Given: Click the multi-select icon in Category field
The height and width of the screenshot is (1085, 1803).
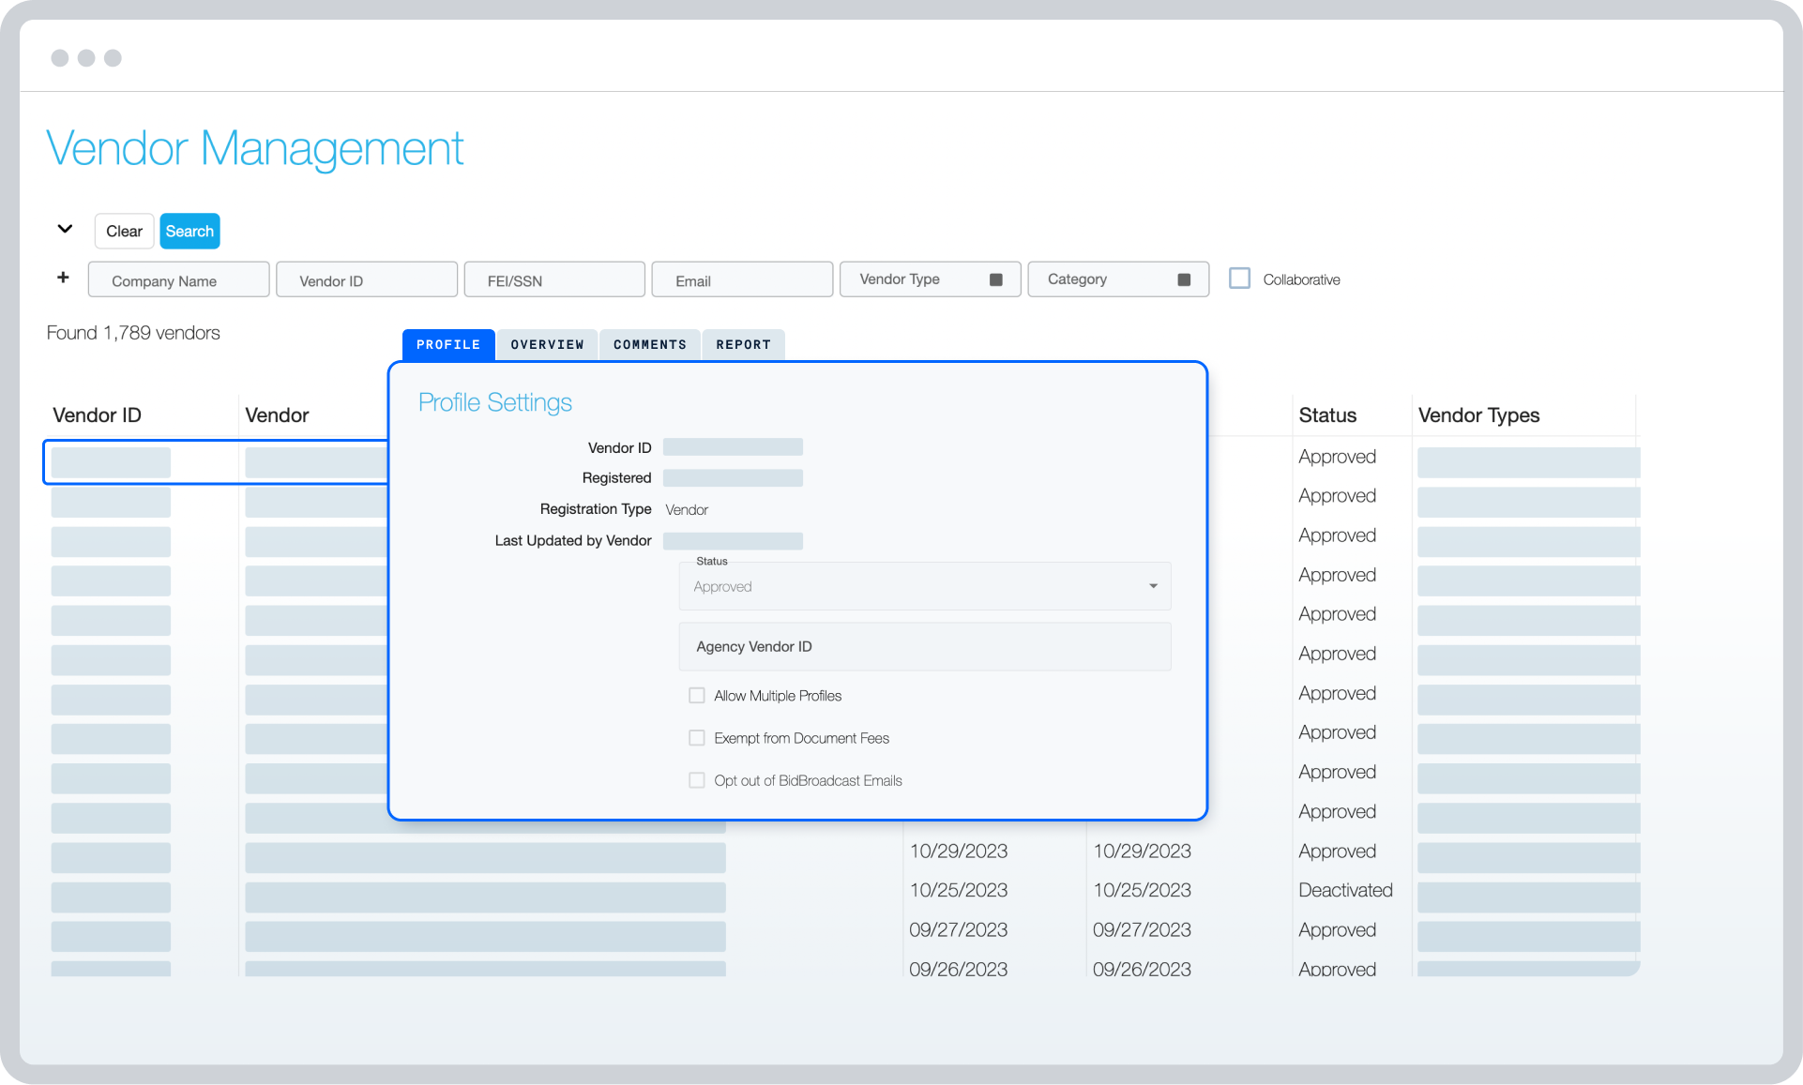Looking at the screenshot, I should click(1184, 279).
